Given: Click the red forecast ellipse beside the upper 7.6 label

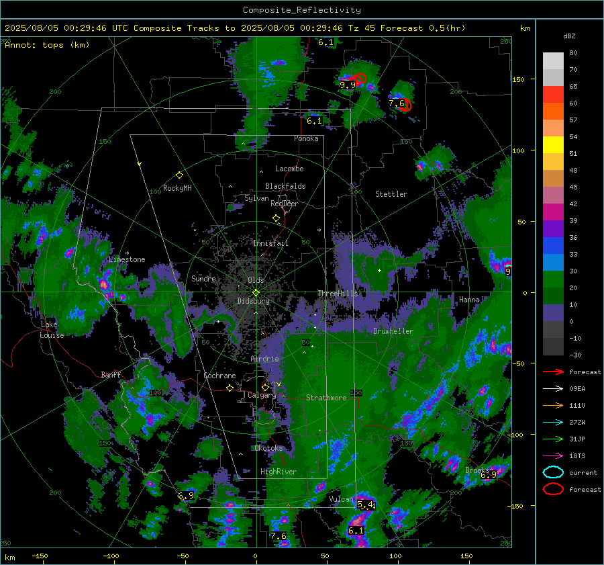Looking at the screenshot, I should [405, 105].
